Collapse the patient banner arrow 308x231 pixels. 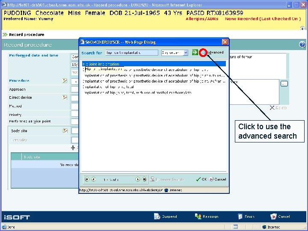[302, 28]
